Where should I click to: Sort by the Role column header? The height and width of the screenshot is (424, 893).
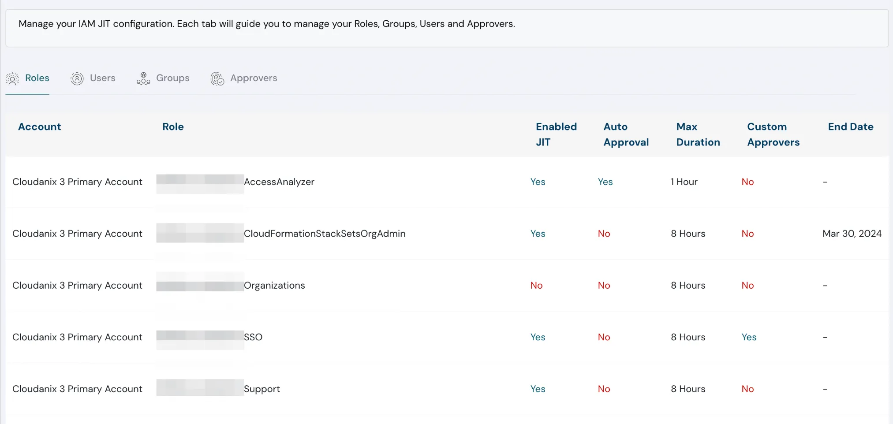(x=173, y=127)
